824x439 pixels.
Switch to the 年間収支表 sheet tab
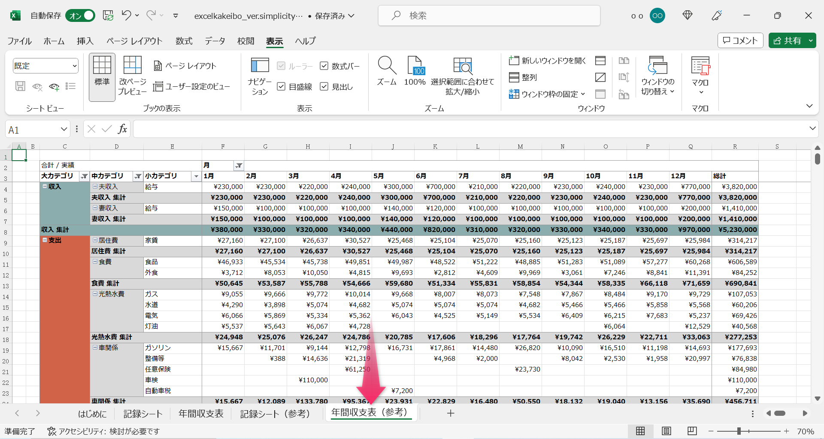[201, 414]
